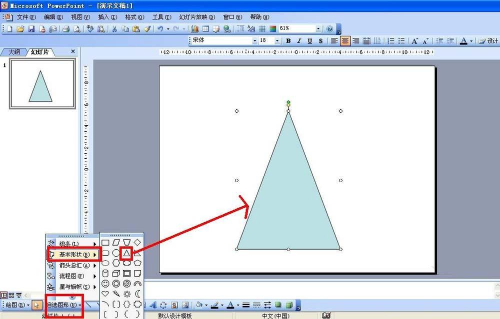The image size is (500, 319).
Task: Toggle center text alignment
Action: (x=345, y=41)
